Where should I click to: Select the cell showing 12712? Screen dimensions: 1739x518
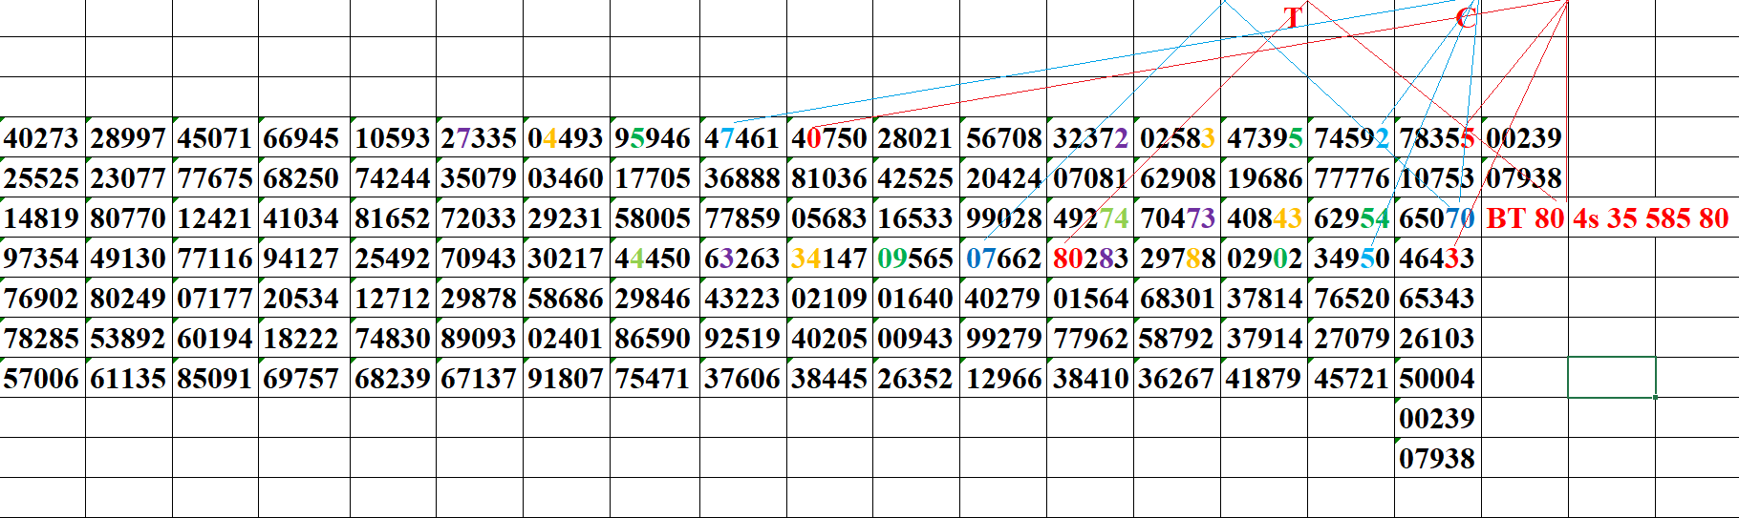tap(393, 299)
